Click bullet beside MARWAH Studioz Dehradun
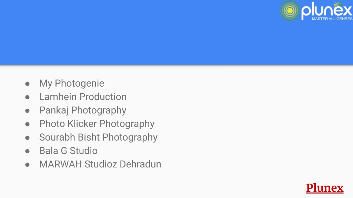The image size is (353, 198). click(x=28, y=165)
